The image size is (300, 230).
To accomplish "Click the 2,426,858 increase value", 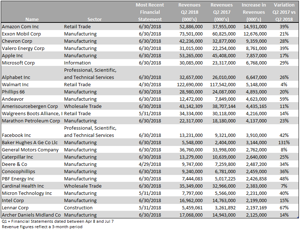I will click(x=256, y=179).
